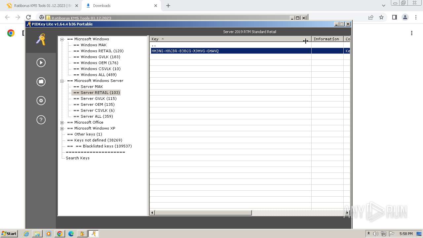Click the horizontal scrollbar thumb in key list

coord(203,213)
